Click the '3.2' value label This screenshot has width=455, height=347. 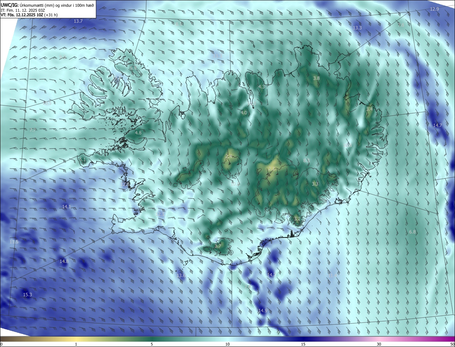[297, 219]
